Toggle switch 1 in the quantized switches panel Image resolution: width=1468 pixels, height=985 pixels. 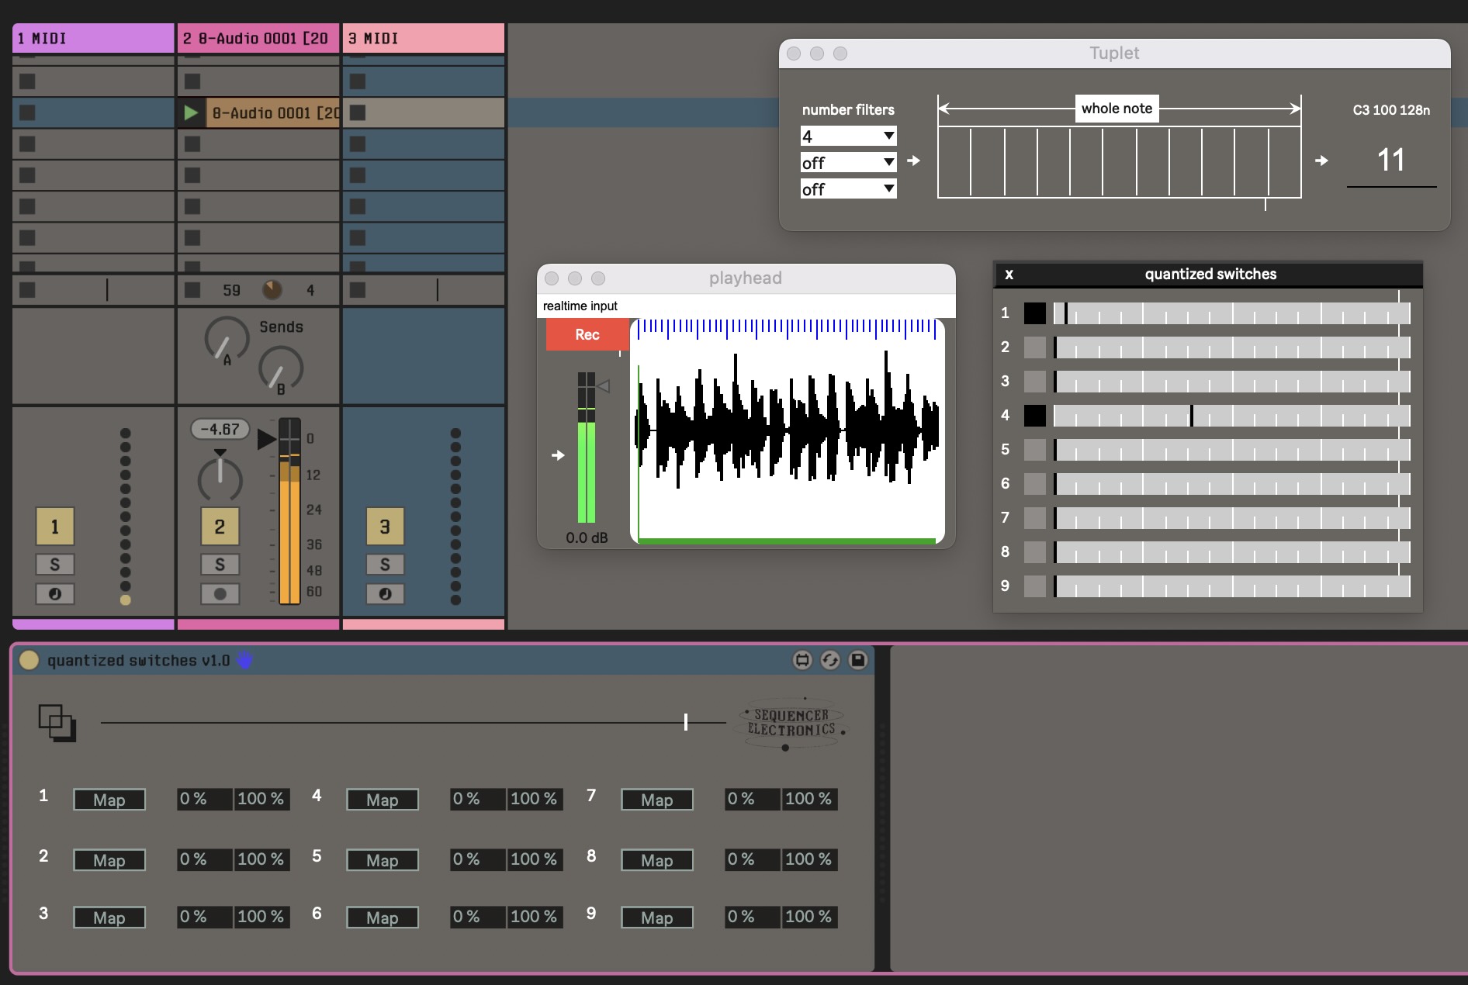[1035, 313]
